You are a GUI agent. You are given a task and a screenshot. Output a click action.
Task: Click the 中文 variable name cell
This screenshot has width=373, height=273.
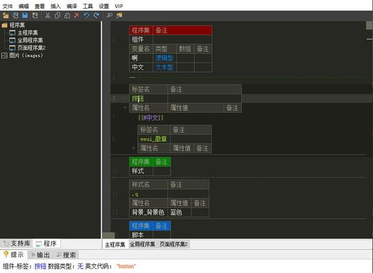[x=141, y=67]
